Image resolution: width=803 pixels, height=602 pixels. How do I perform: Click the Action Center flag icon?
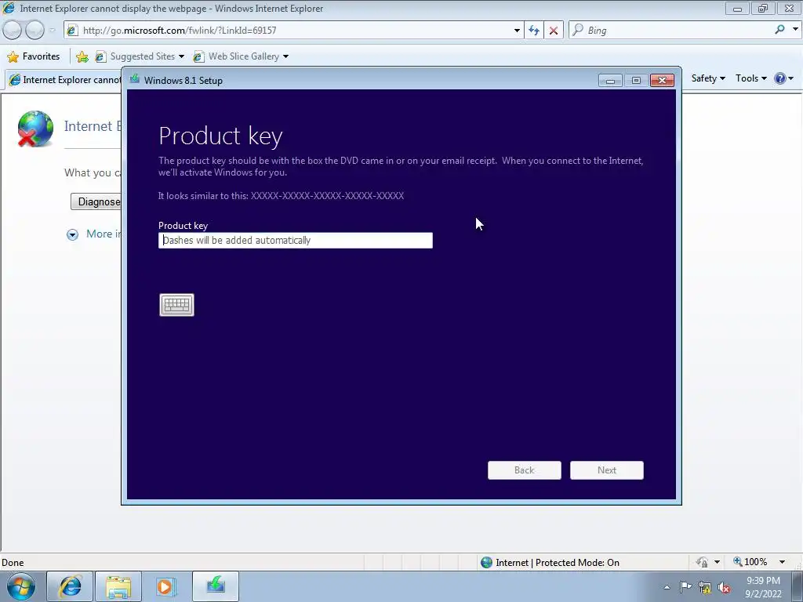685,587
